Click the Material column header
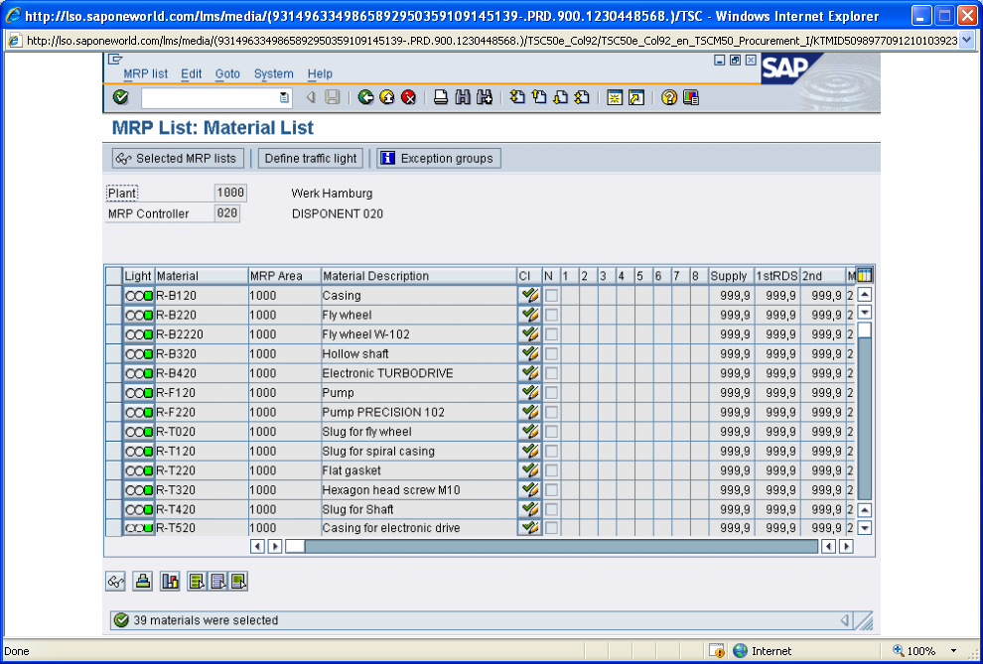Screen dimensions: 983x664 click(202, 276)
